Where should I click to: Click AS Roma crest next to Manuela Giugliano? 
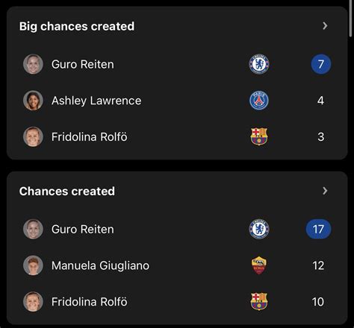259,265
